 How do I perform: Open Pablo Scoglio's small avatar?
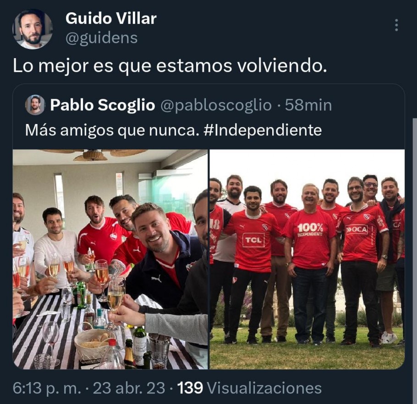click(x=35, y=105)
